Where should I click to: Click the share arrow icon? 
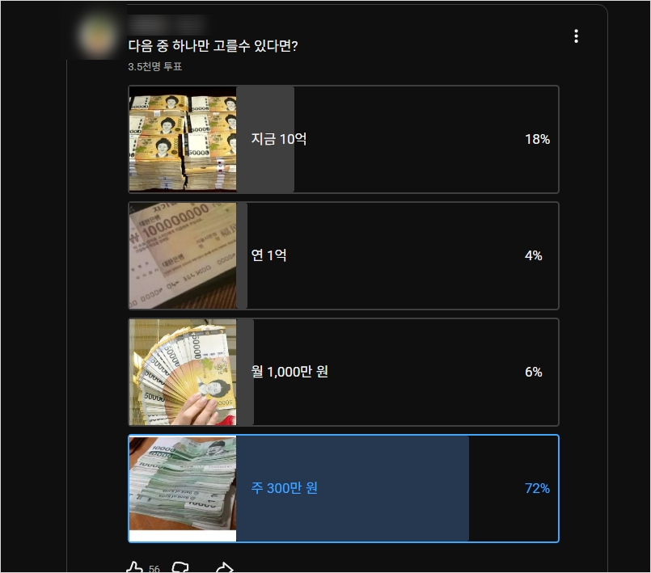click(225, 567)
